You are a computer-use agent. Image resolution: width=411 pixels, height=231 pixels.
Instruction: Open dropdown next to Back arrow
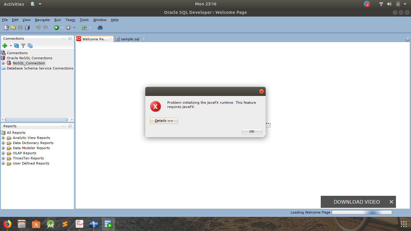point(63,28)
